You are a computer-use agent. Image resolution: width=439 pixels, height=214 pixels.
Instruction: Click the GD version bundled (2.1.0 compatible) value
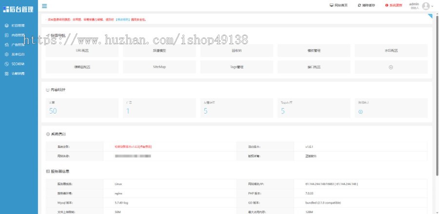[323, 202]
